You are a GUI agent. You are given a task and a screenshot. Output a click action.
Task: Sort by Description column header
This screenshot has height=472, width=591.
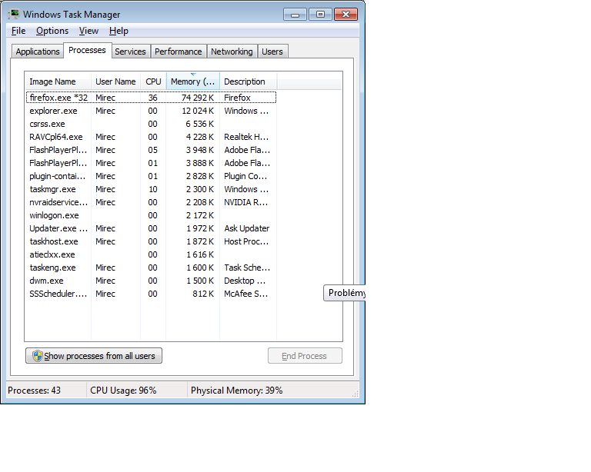click(249, 81)
